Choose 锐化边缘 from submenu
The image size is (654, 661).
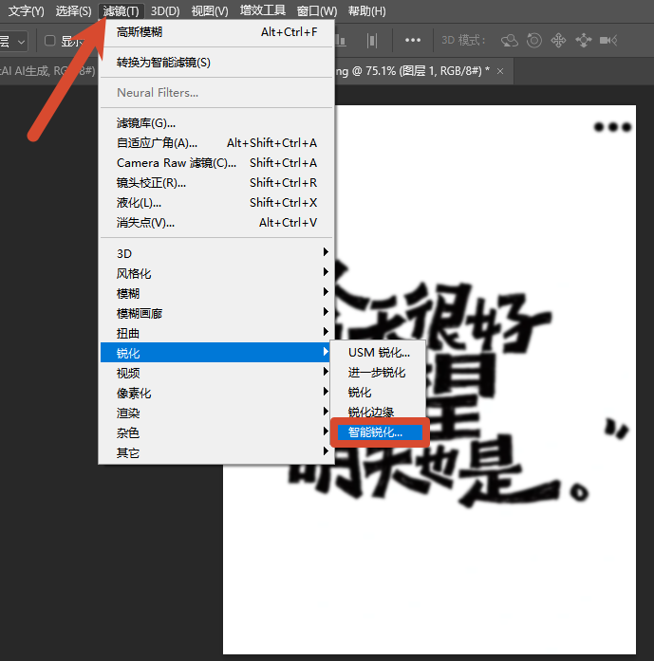click(378, 412)
